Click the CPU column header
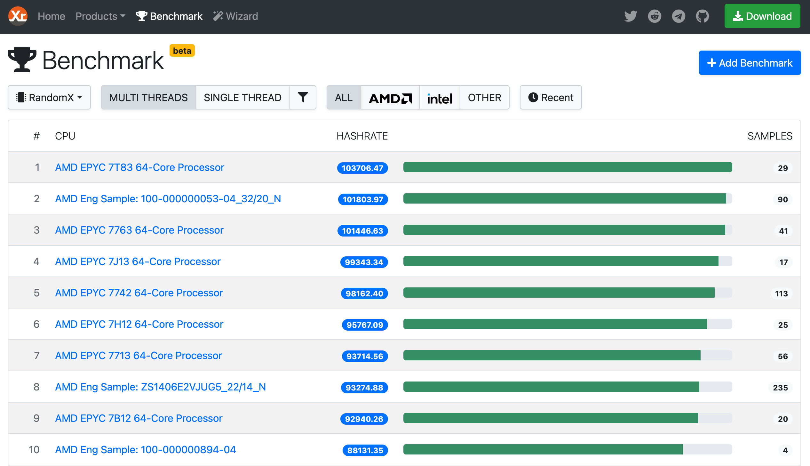The width and height of the screenshot is (810, 466). 65,136
